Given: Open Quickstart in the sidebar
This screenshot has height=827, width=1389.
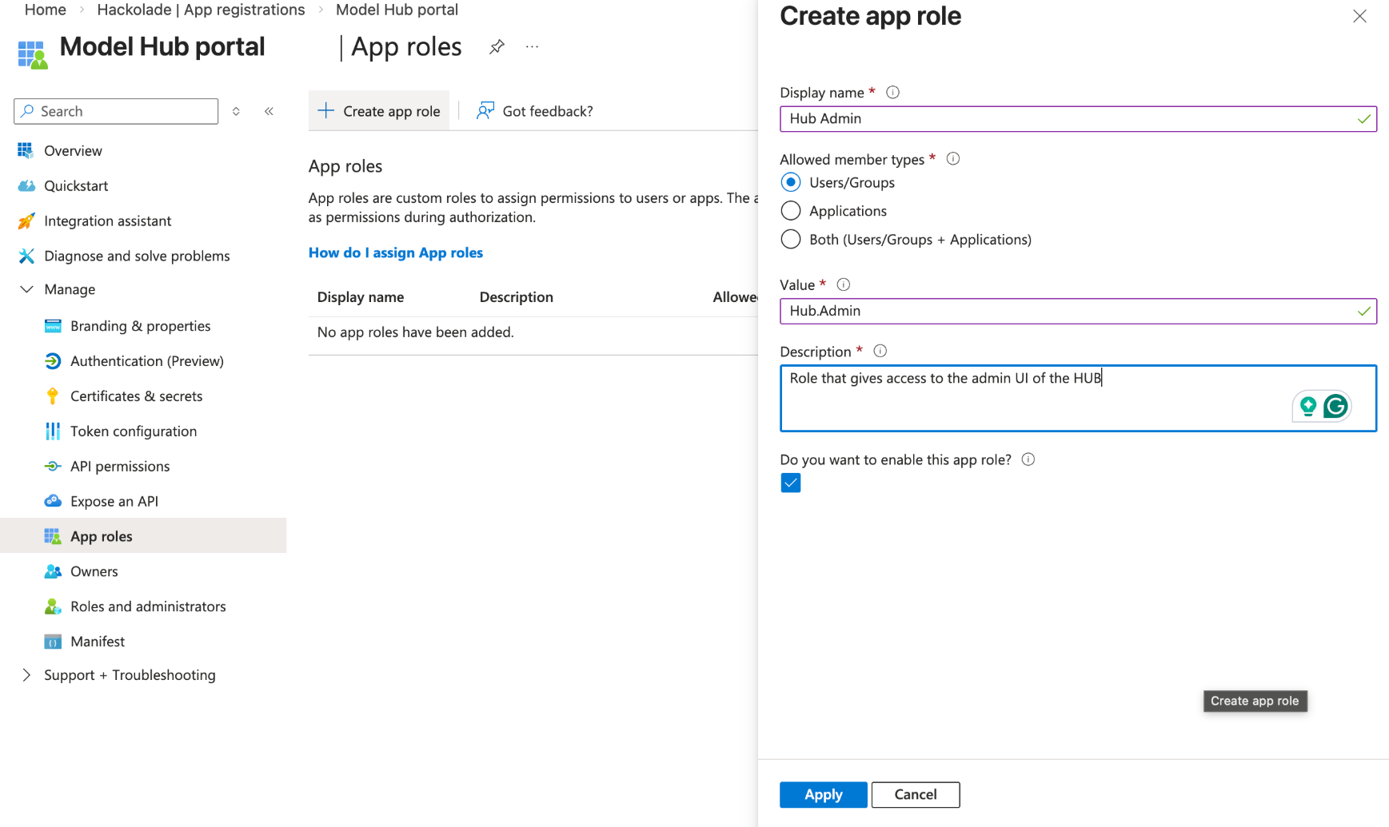Looking at the screenshot, I should (76, 185).
